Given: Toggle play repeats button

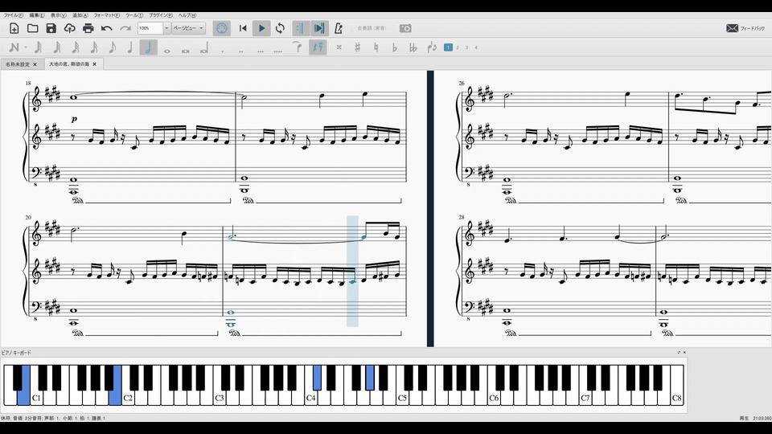Looking at the screenshot, I should (x=300, y=28).
